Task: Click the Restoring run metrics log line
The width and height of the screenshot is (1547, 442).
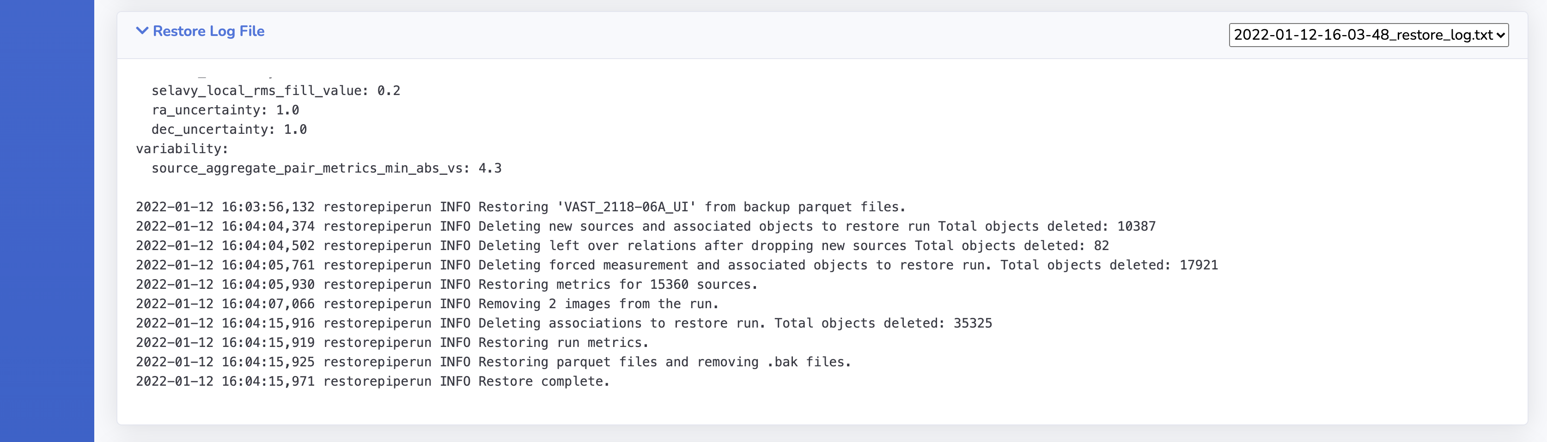Action: point(392,342)
